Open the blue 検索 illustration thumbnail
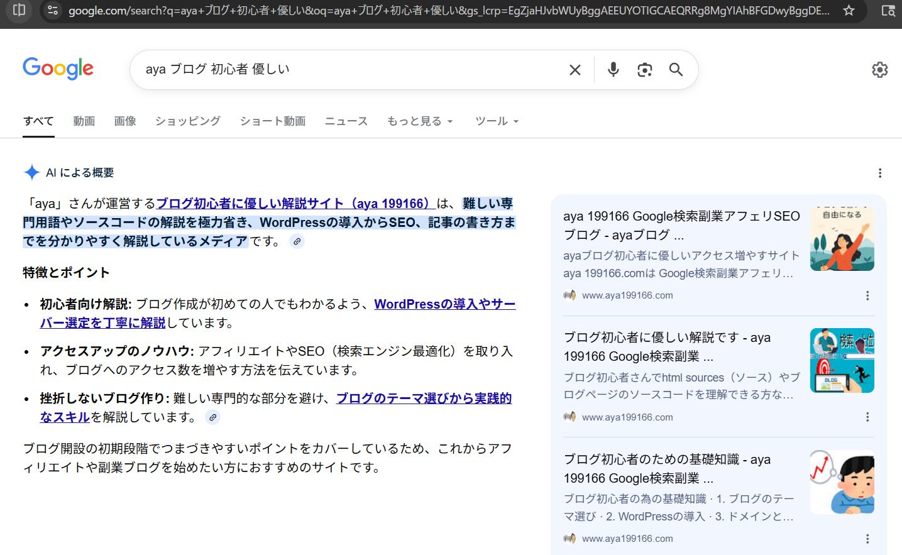This screenshot has height=555, width=902. point(842,360)
